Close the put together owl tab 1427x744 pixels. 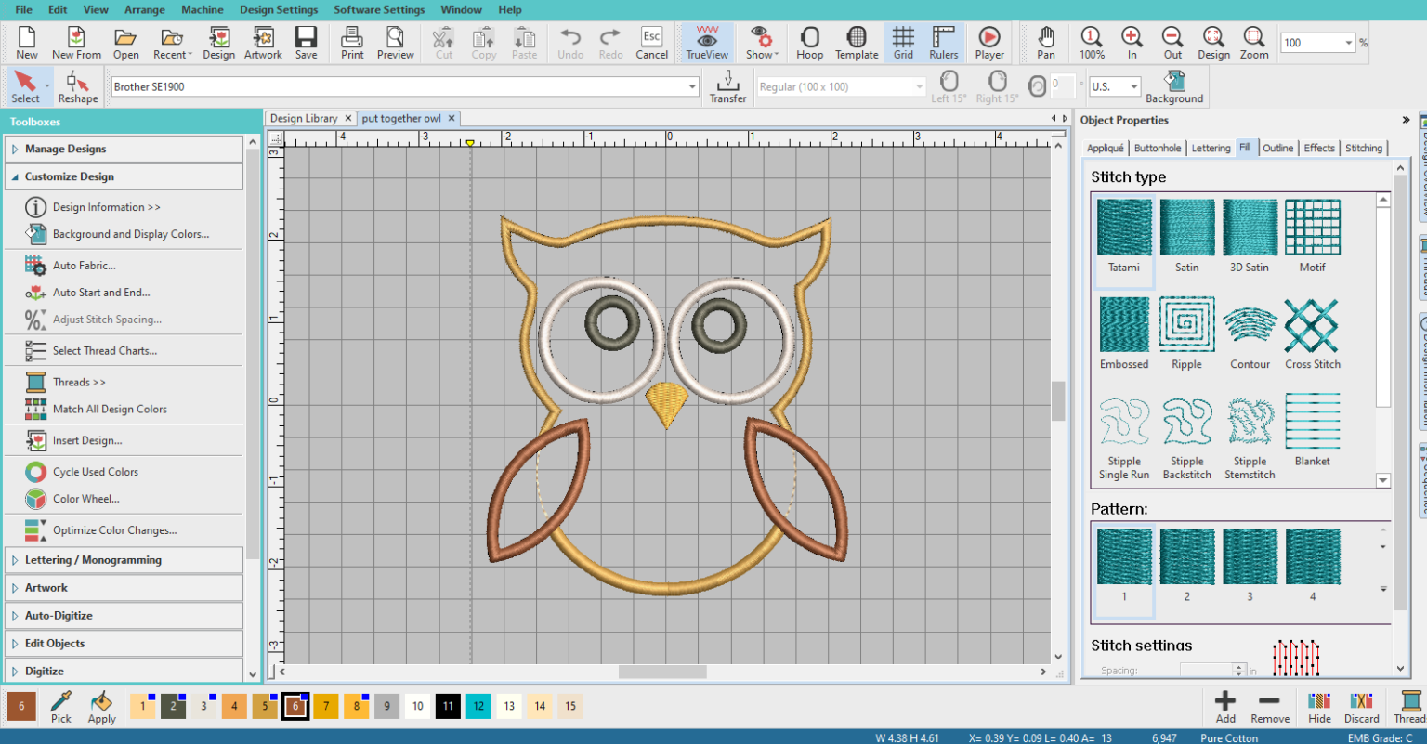coord(452,118)
